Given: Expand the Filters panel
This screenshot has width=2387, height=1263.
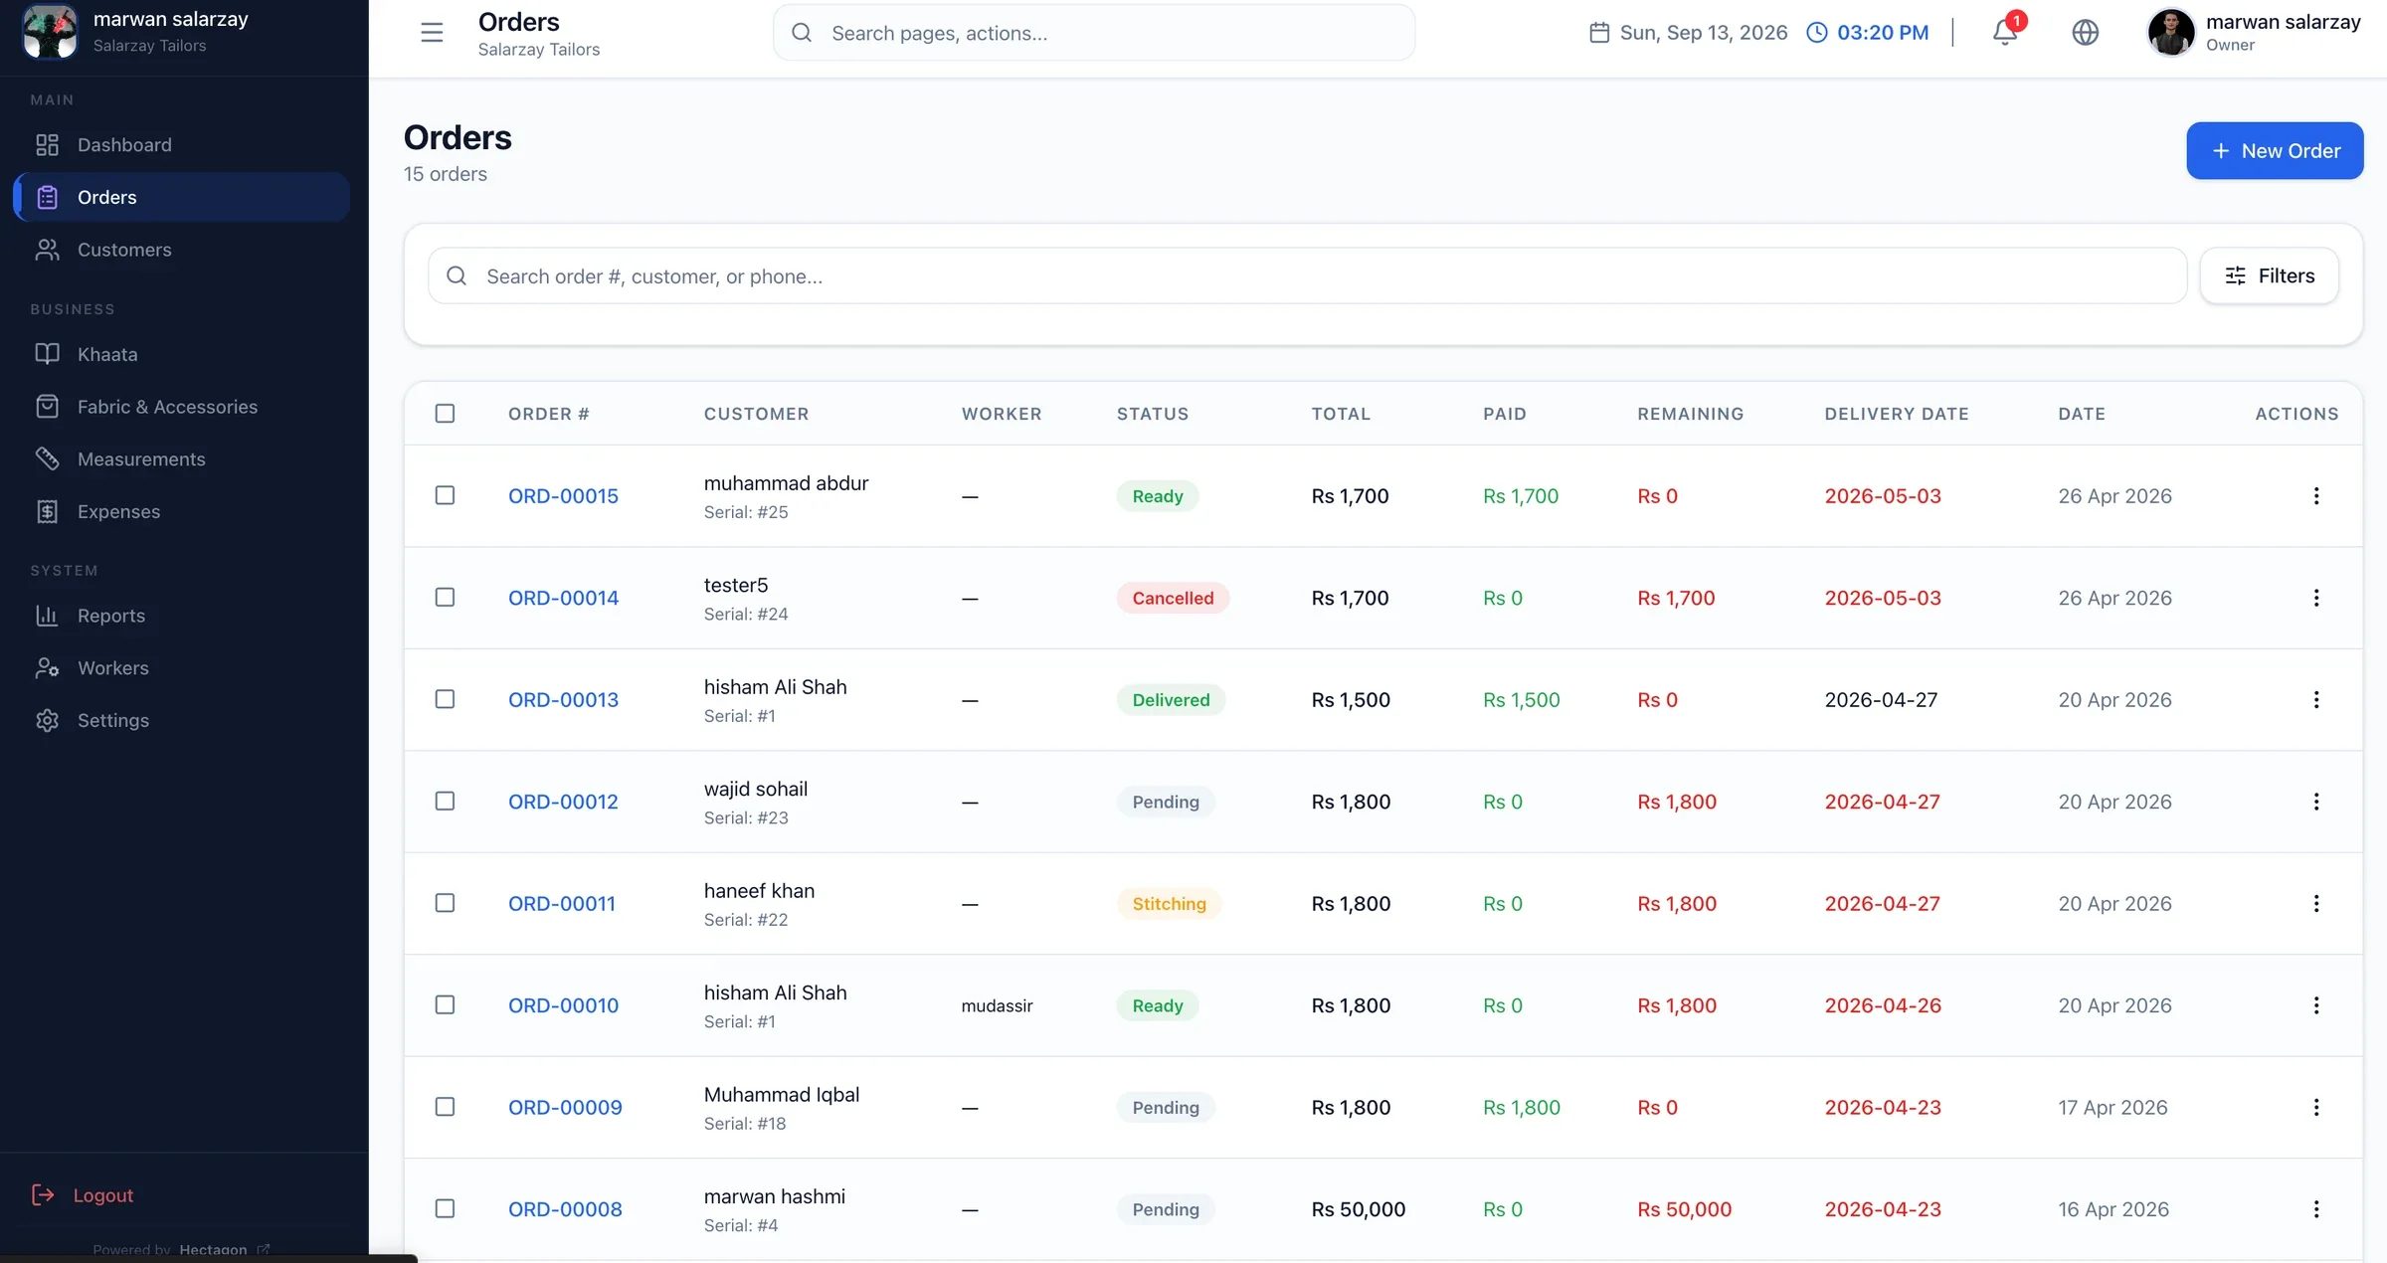Looking at the screenshot, I should pos(2269,275).
